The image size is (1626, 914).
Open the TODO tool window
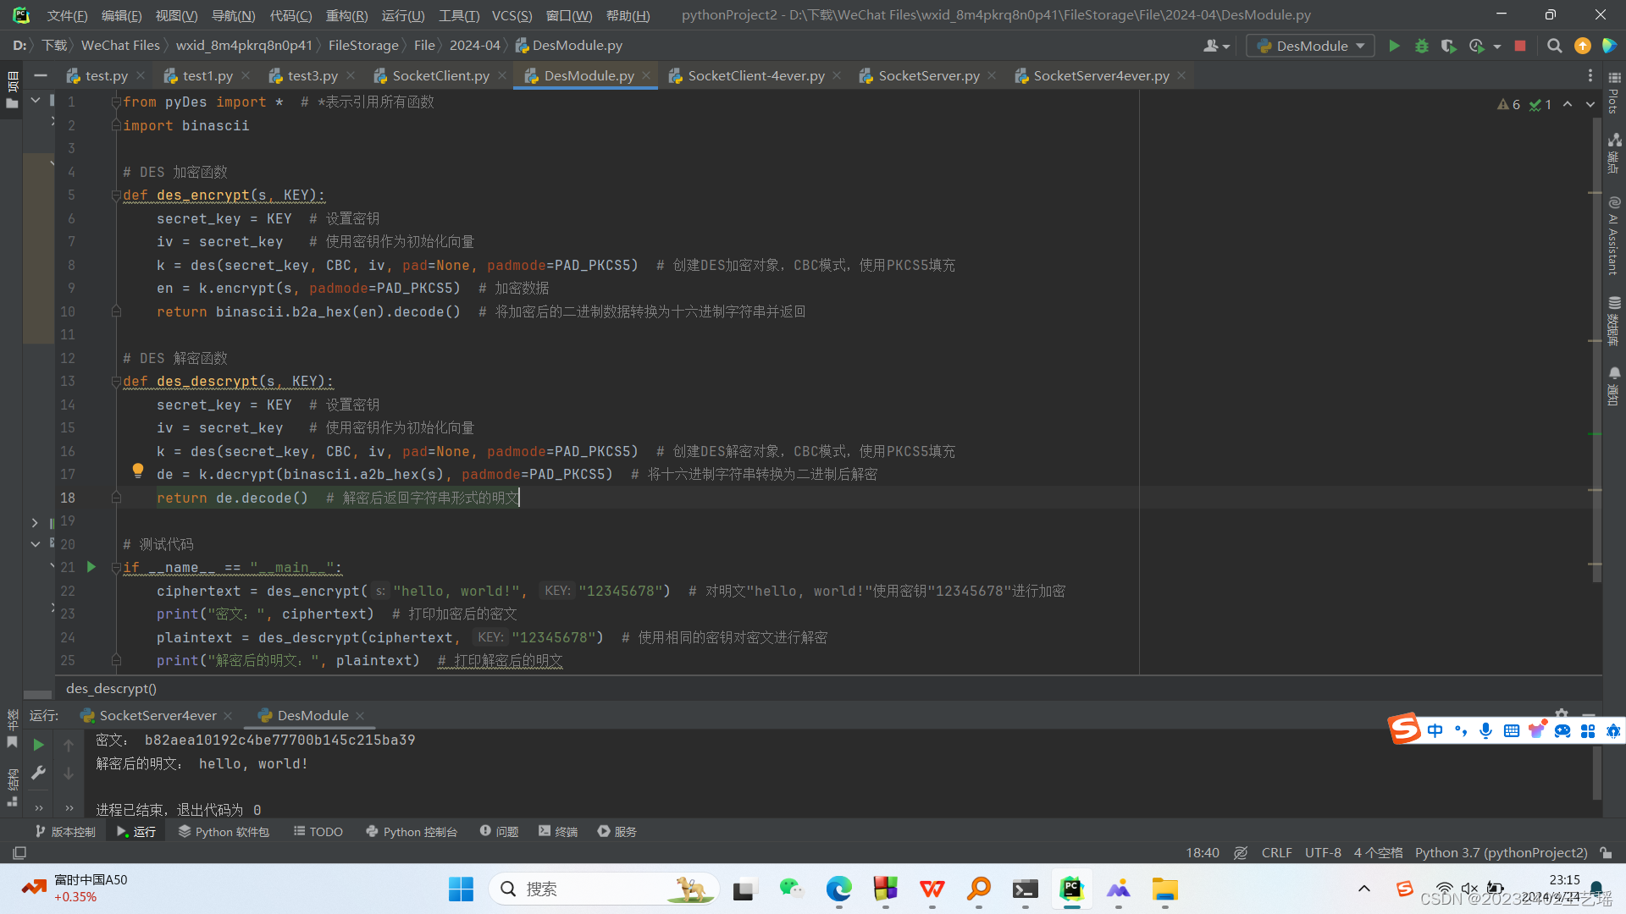[318, 832]
